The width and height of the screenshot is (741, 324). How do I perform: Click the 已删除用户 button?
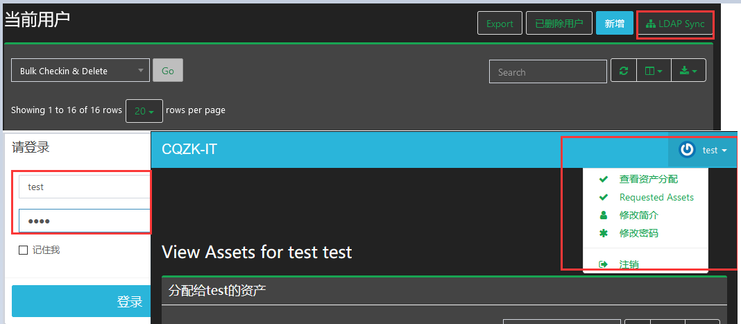pos(559,23)
